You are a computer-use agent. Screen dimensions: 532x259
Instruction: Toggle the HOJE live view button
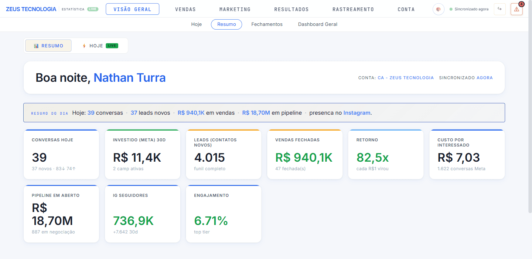point(100,46)
